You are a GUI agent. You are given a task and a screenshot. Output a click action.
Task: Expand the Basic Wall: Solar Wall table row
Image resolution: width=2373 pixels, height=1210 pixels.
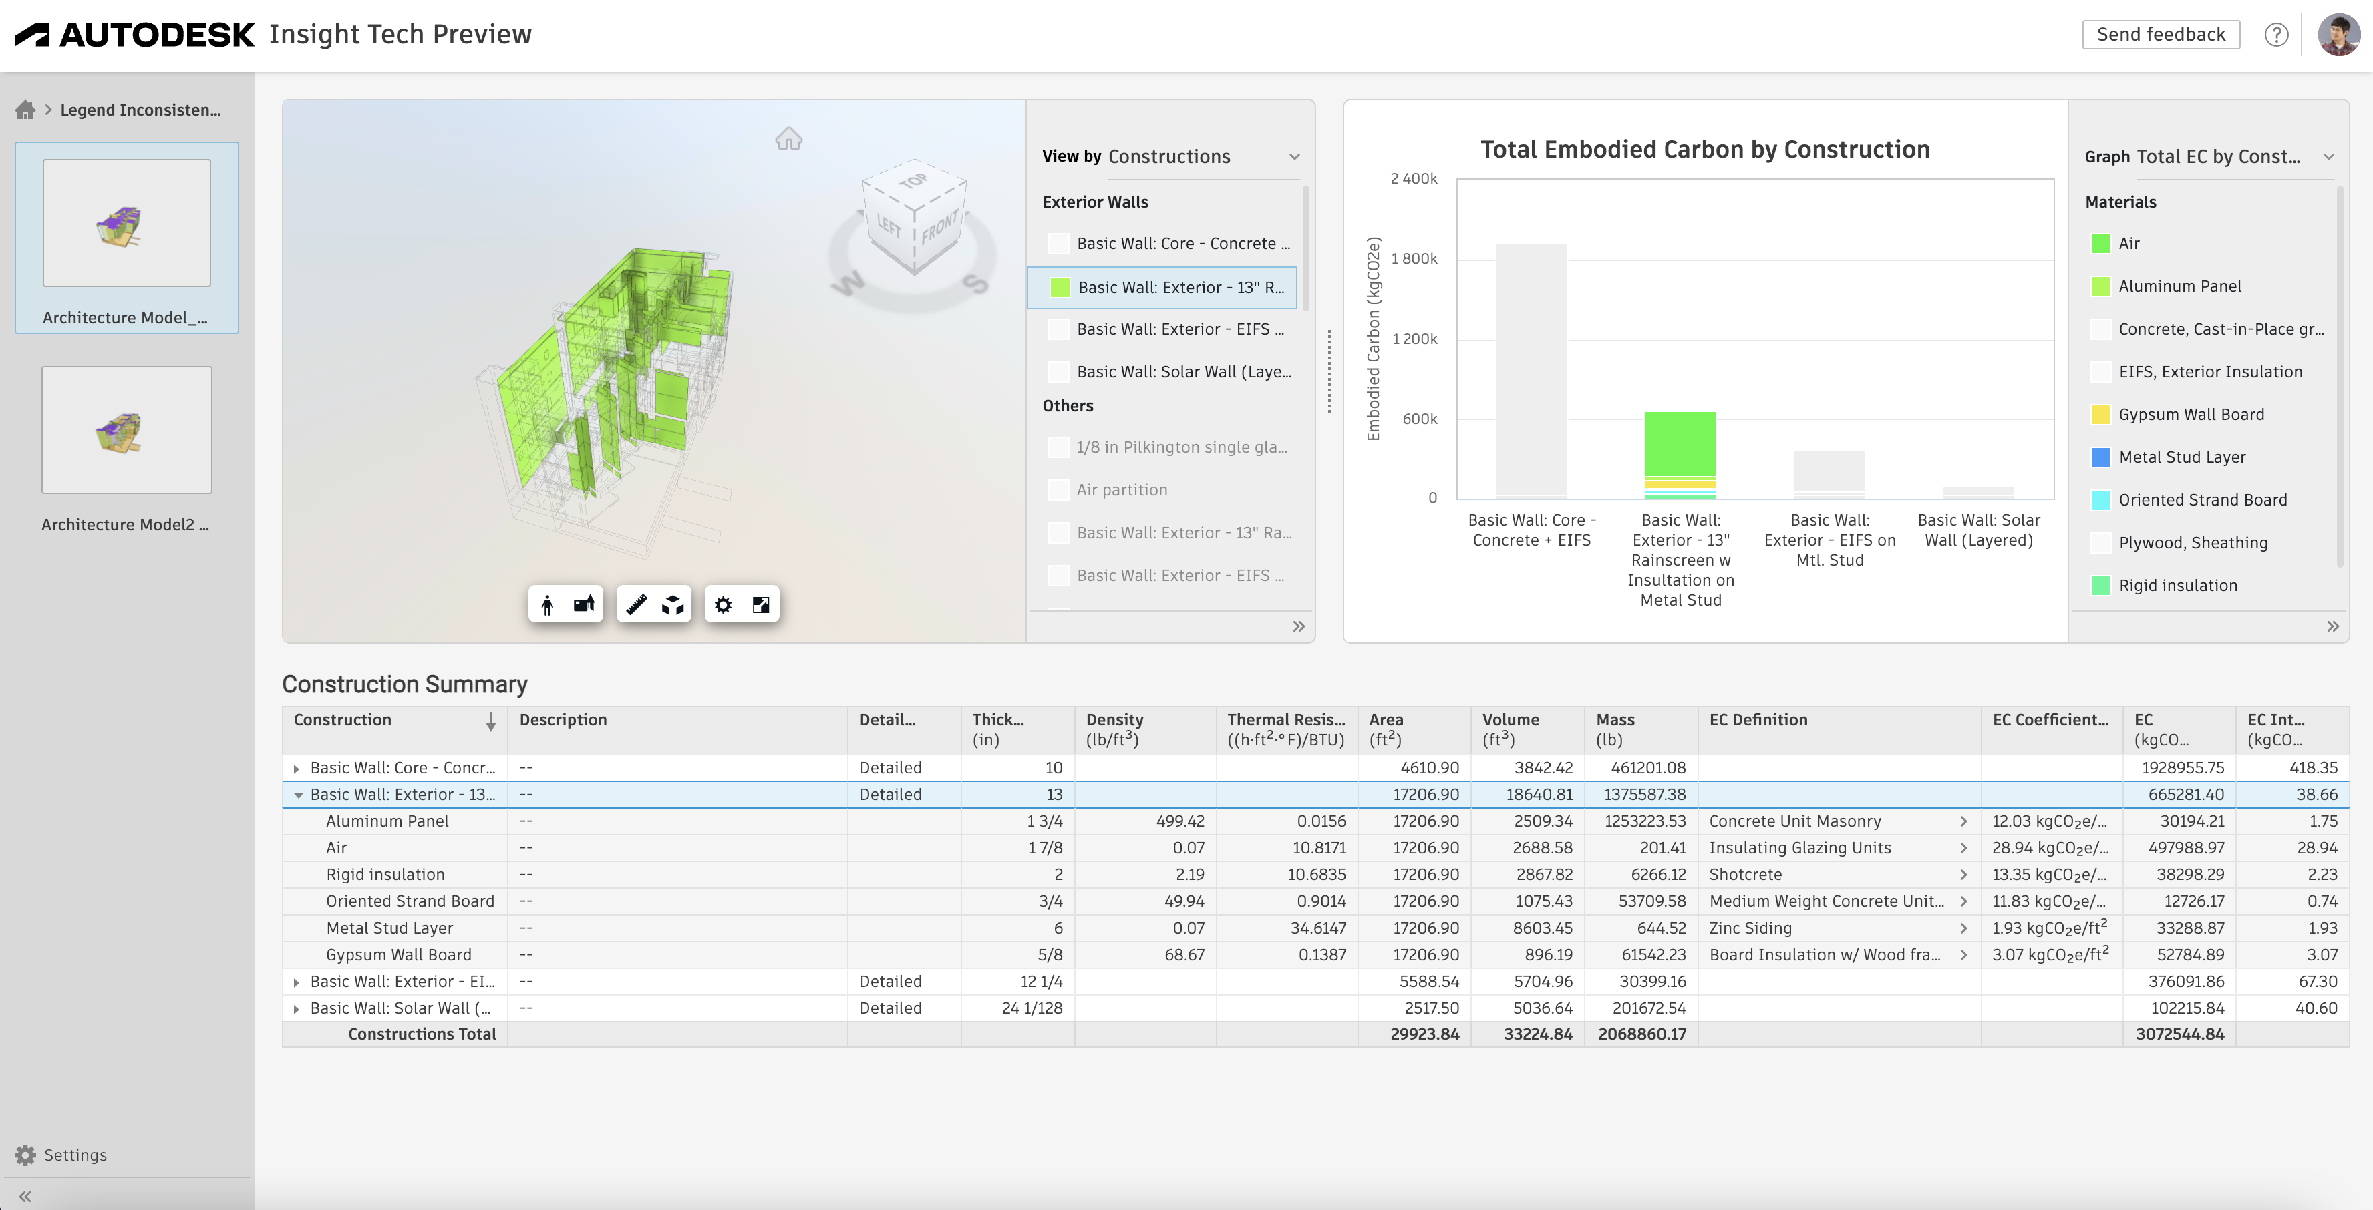[x=297, y=1009]
